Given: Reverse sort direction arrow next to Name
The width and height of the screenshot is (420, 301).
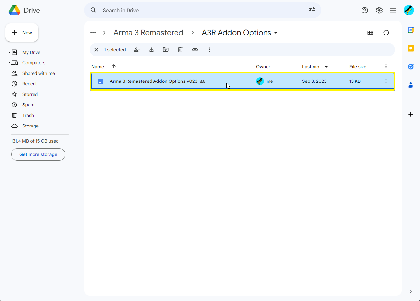Looking at the screenshot, I should [114, 66].
